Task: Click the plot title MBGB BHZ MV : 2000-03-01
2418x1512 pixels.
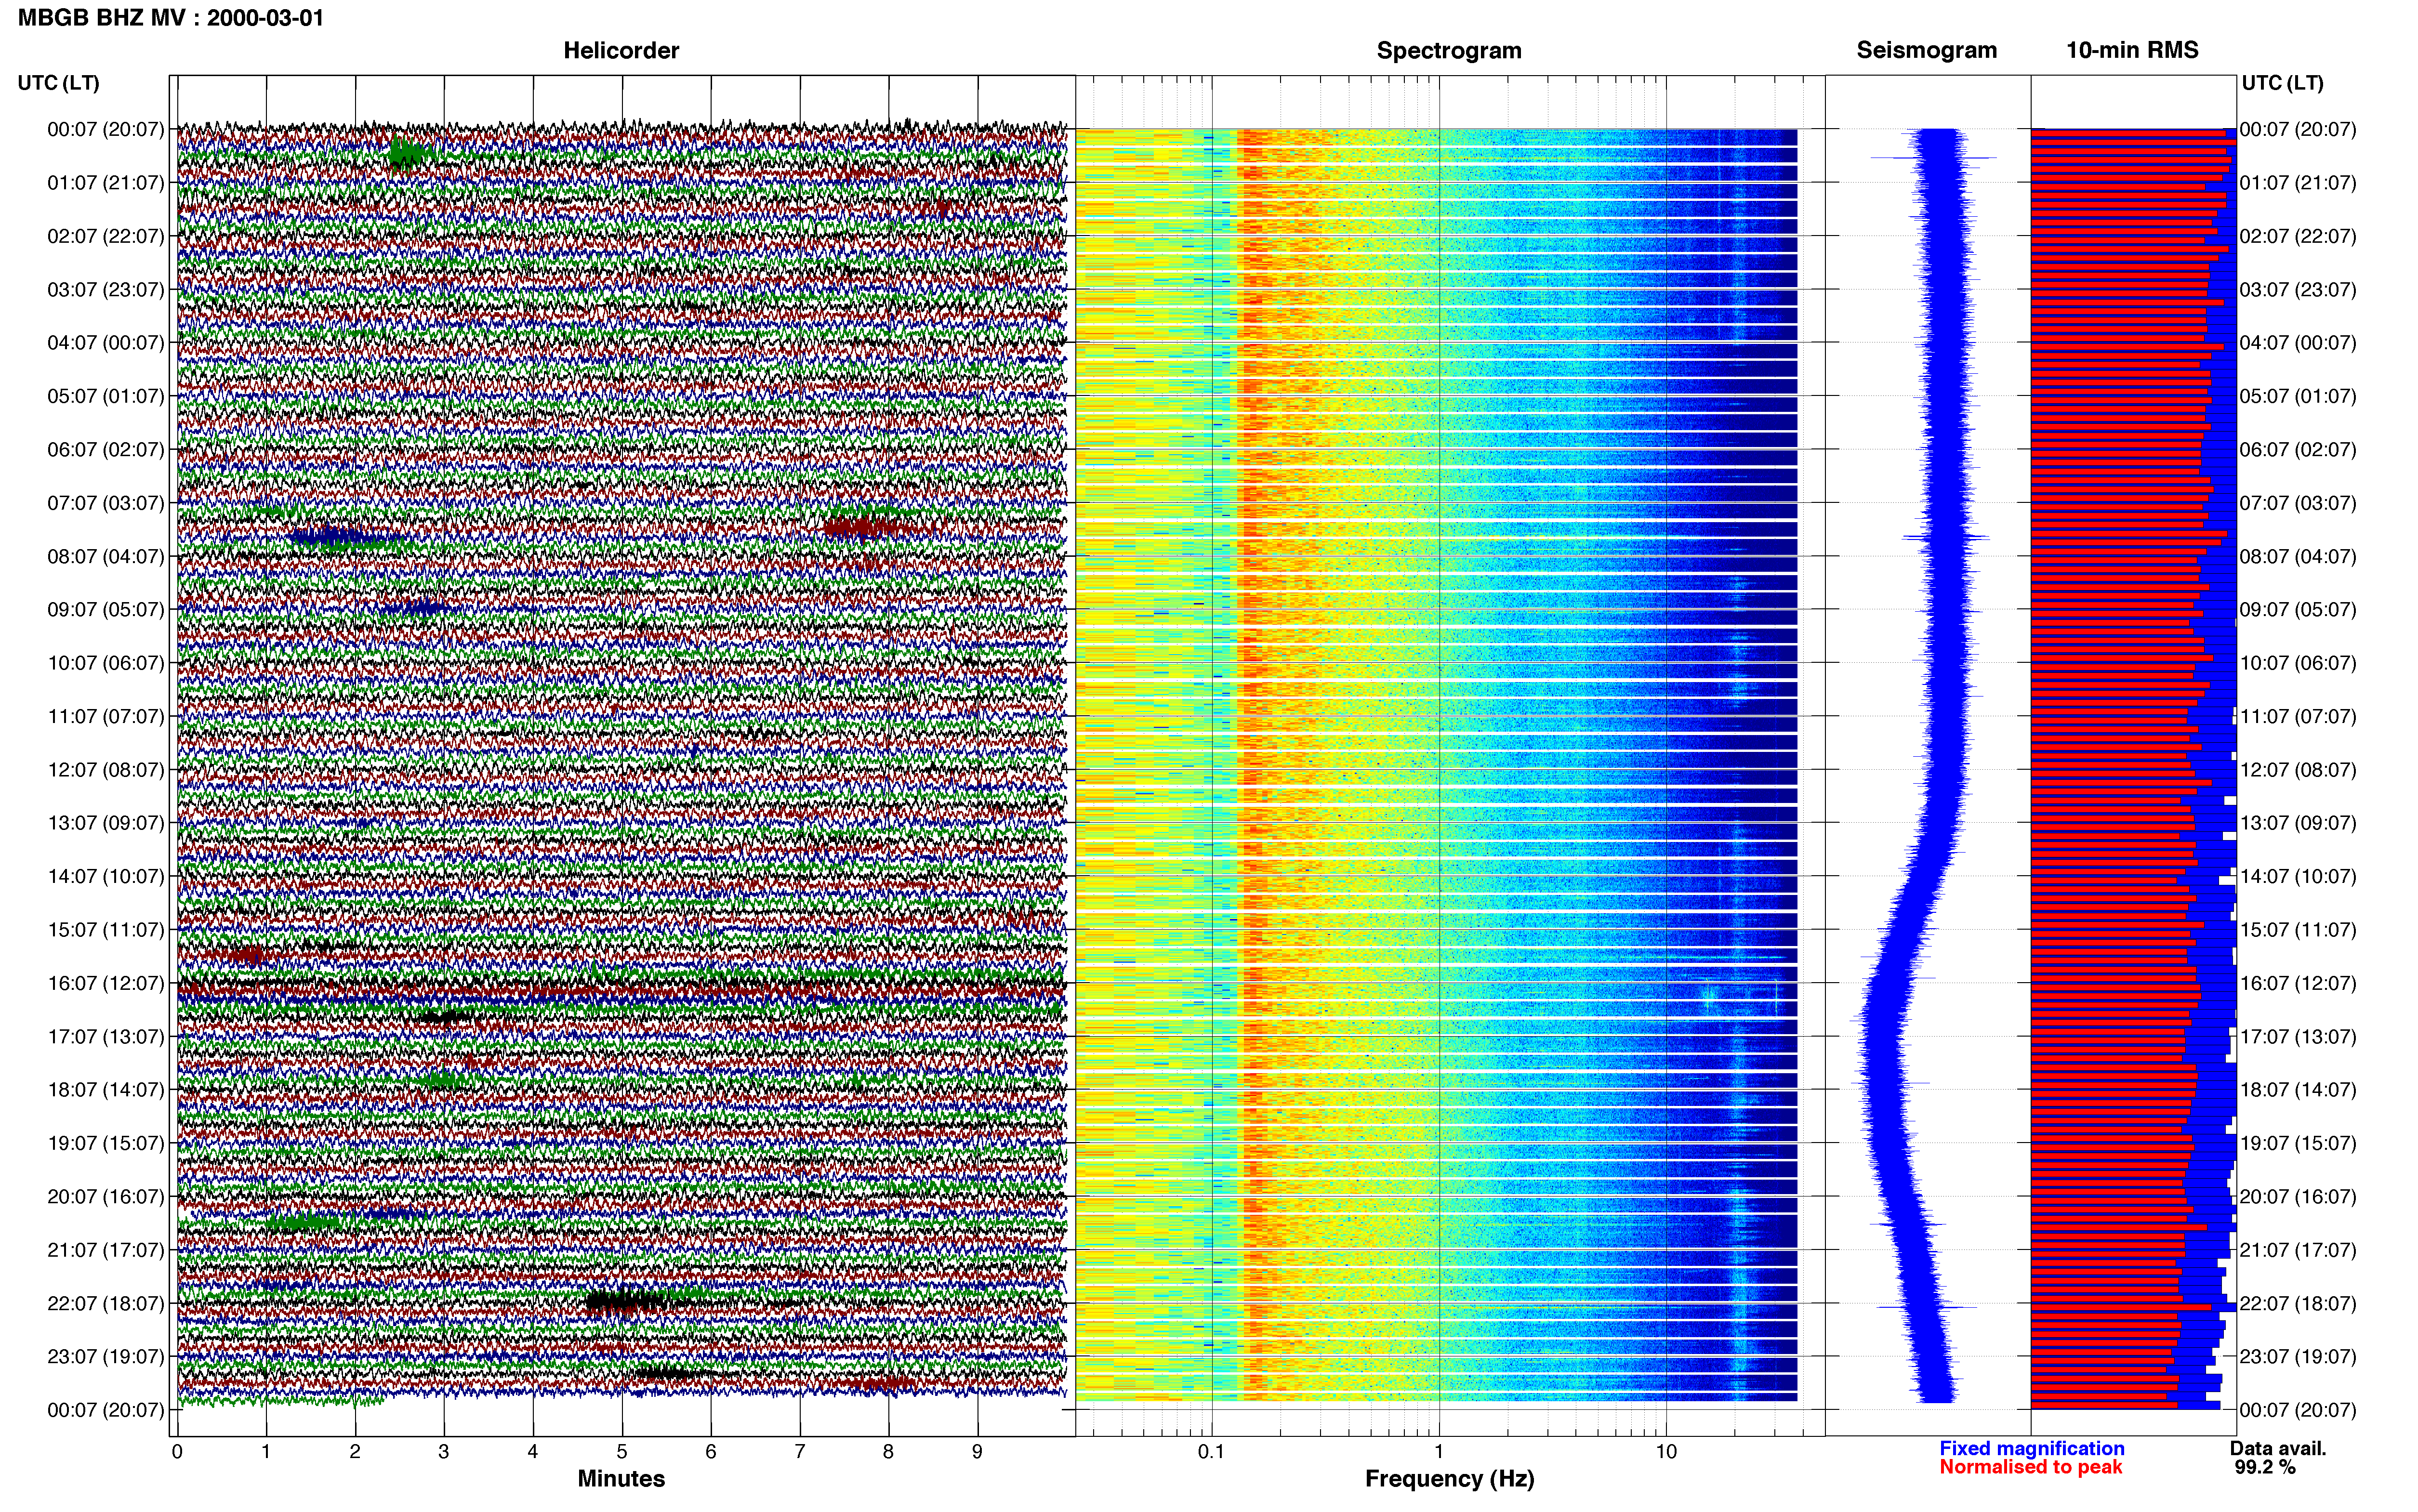Action: [171, 18]
